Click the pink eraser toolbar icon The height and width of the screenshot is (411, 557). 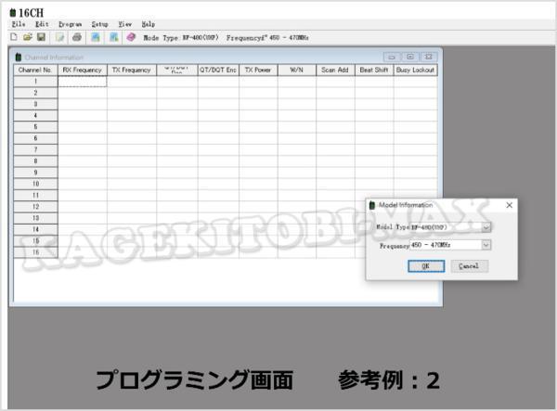[131, 37]
